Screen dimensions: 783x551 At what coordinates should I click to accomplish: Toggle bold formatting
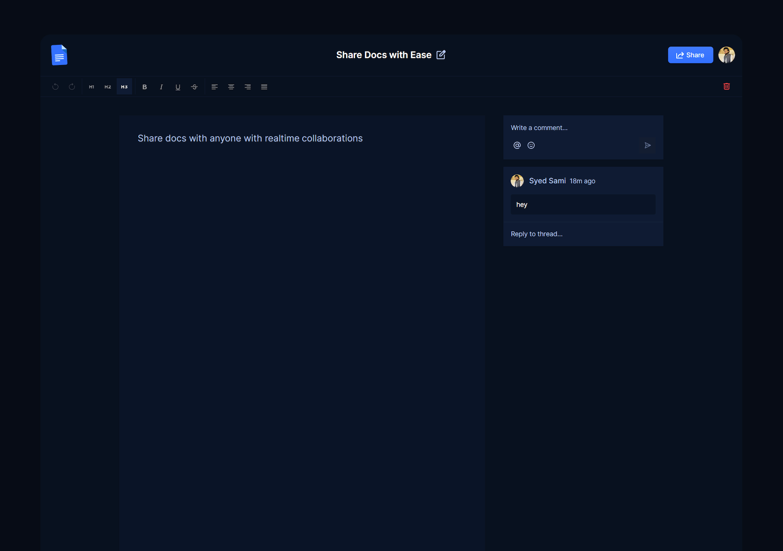[145, 87]
